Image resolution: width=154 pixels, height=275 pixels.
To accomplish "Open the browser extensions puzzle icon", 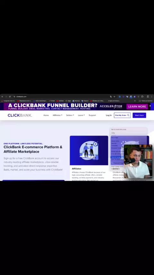I will pos(142,97).
